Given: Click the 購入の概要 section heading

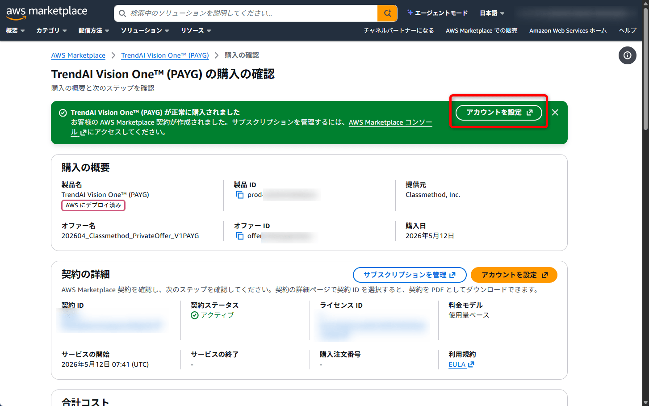Looking at the screenshot, I should click(86, 167).
